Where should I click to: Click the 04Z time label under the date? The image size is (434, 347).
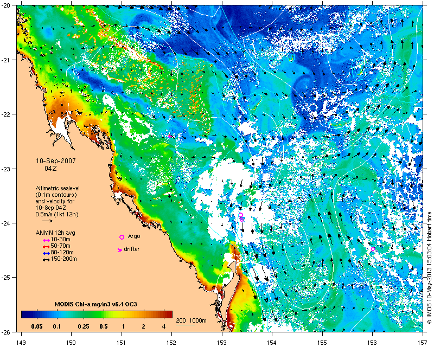(x=50, y=168)
